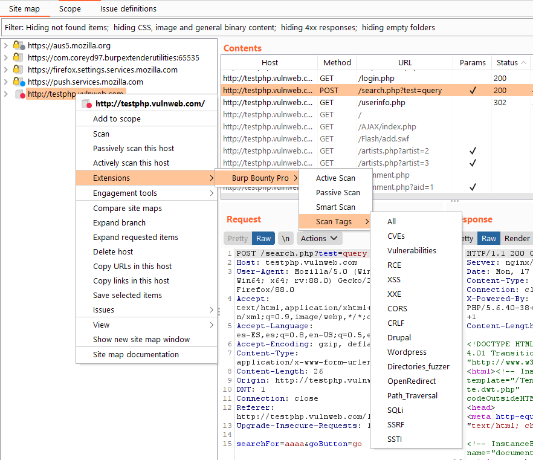The image size is (533, 460).
Task: Select the /login.php row in Contents
Action: pyautogui.click(x=376, y=78)
